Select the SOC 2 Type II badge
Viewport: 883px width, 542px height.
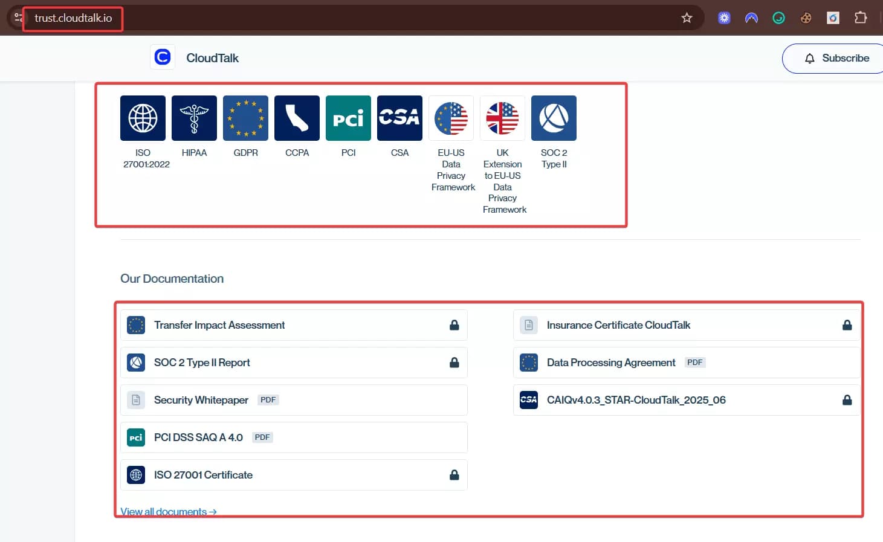(554, 118)
